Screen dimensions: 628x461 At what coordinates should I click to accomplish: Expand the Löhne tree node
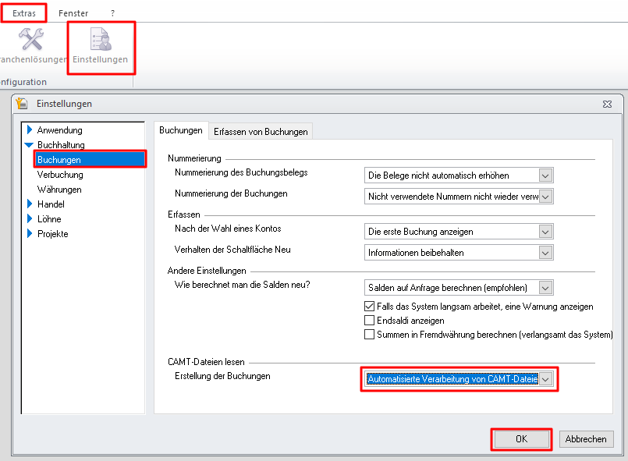(x=30, y=219)
